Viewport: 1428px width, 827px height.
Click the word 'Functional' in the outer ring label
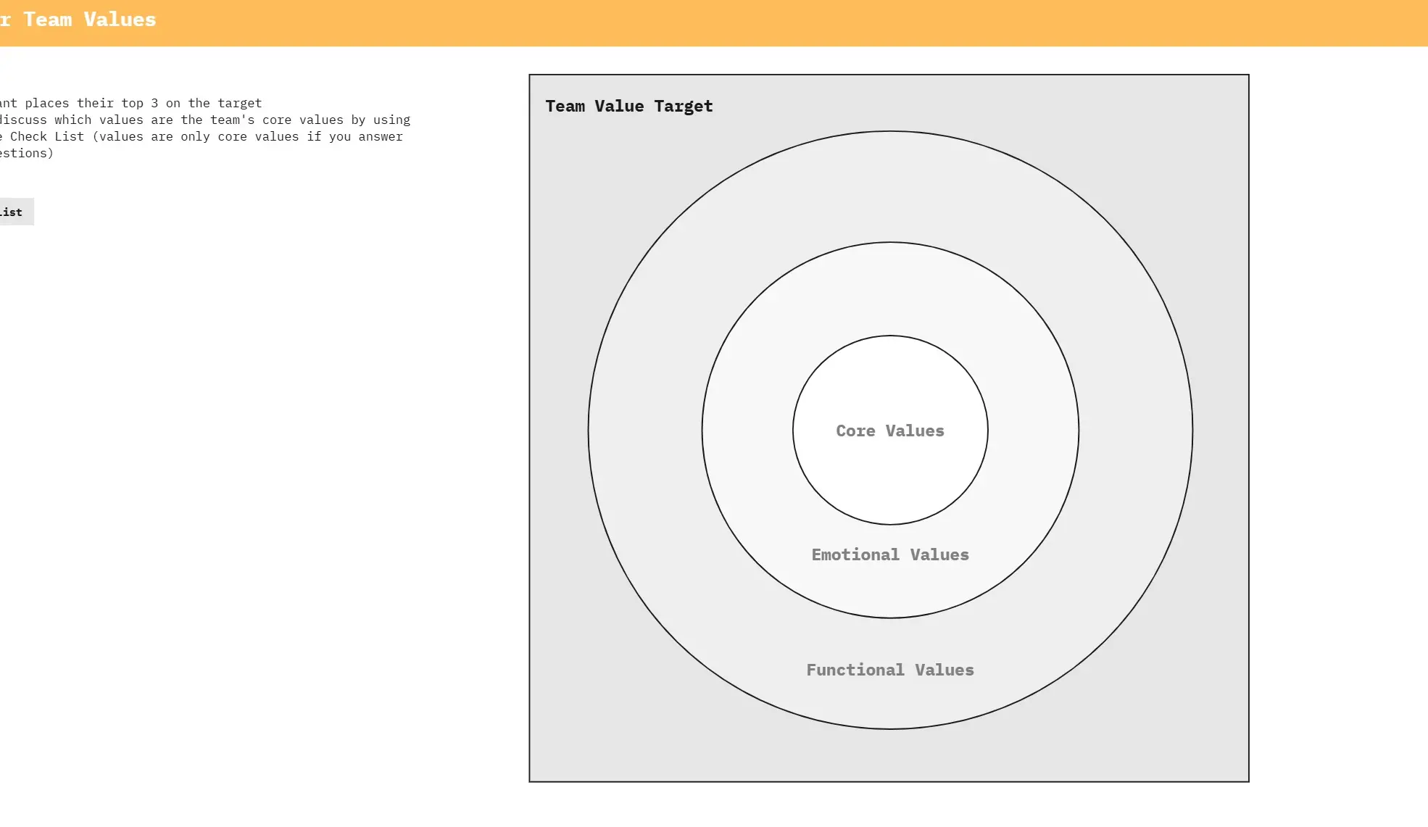[855, 670]
